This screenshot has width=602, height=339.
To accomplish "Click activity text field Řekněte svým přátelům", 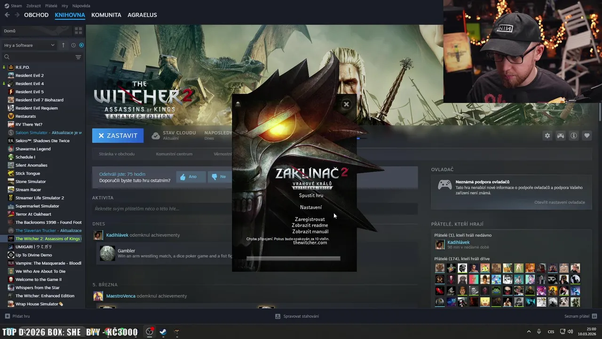I will (x=255, y=209).
